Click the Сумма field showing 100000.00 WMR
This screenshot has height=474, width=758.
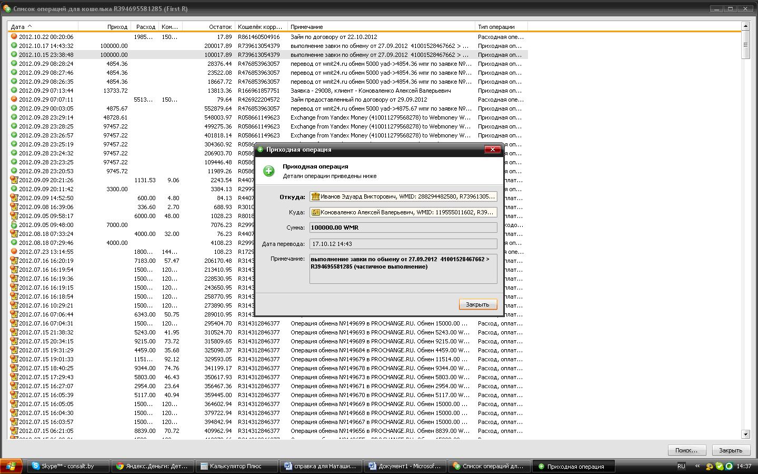(403, 228)
